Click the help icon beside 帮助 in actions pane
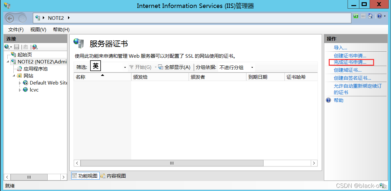This screenshot has width=391, height=191. 328,100
